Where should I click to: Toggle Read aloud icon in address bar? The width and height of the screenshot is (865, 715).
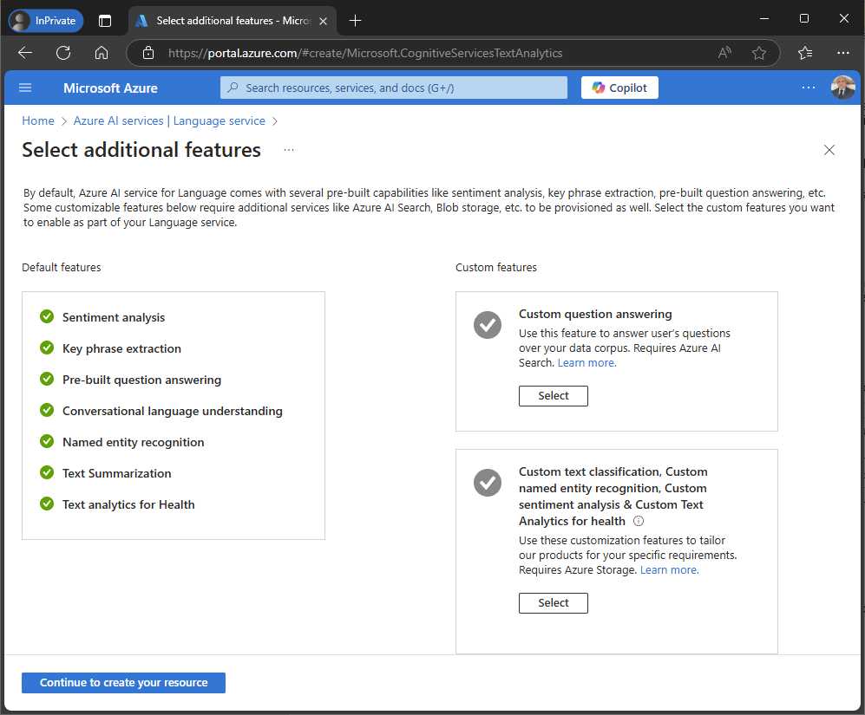tap(724, 53)
